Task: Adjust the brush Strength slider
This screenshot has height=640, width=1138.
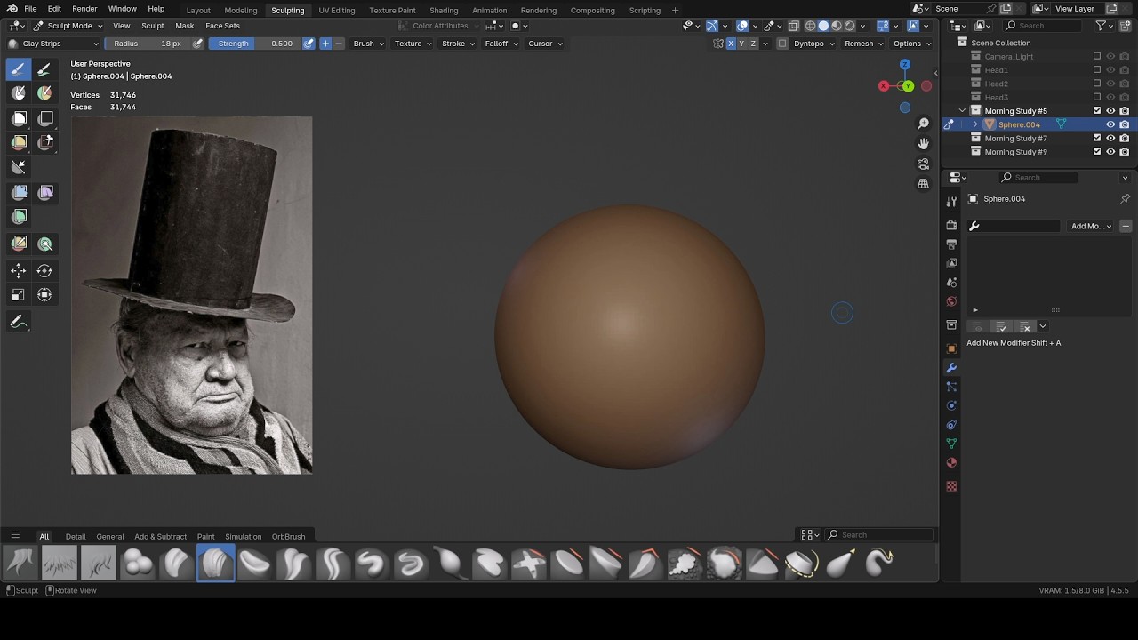Action: point(253,44)
